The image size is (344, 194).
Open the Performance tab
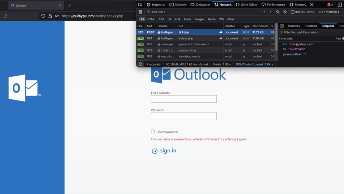(x=274, y=5)
